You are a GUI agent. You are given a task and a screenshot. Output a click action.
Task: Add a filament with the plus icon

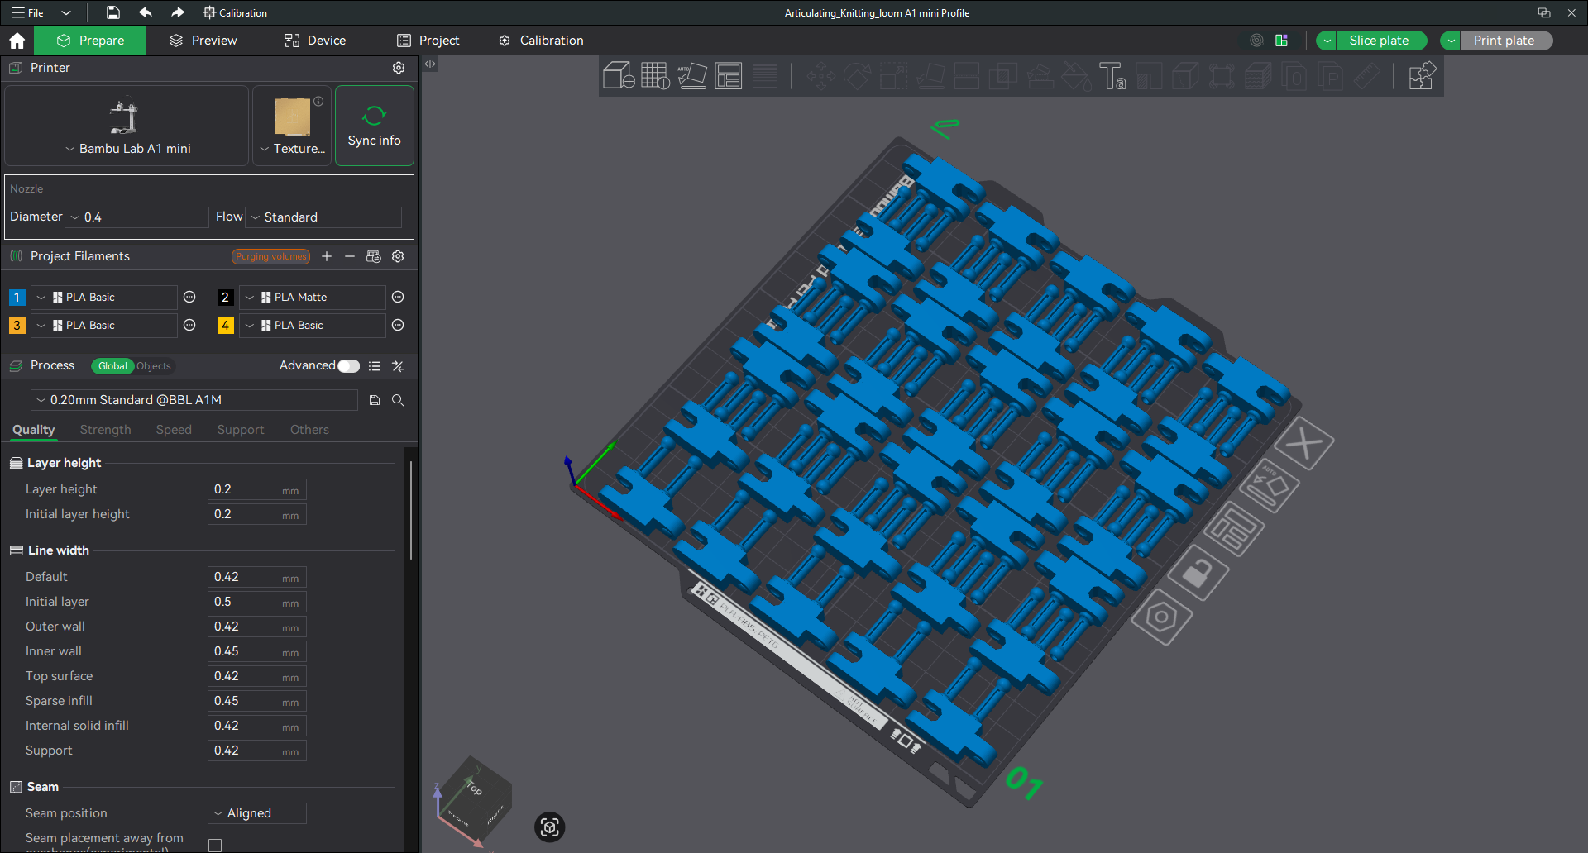pyautogui.click(x=327, y=256)
